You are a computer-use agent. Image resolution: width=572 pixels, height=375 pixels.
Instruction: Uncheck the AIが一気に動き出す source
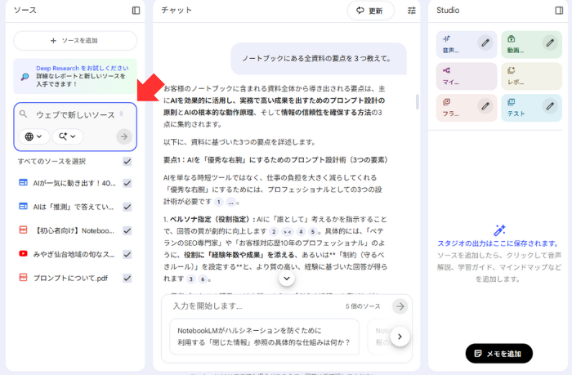click(127, 183)
